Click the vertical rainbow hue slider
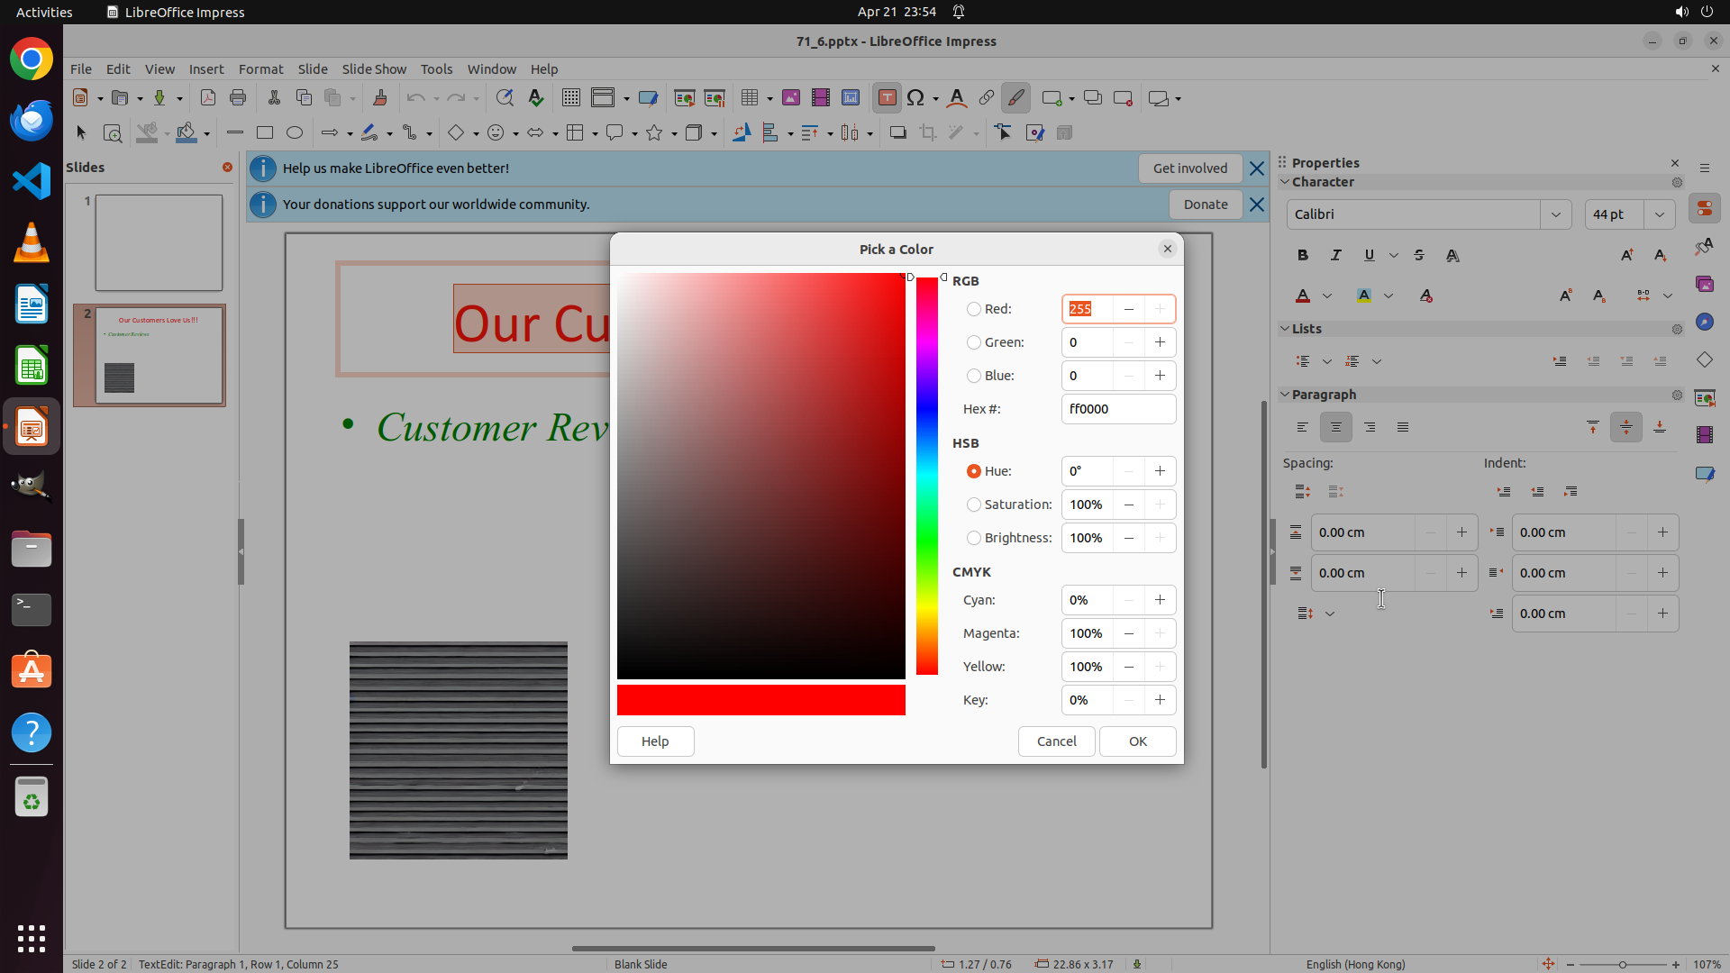 pos(927,476)
